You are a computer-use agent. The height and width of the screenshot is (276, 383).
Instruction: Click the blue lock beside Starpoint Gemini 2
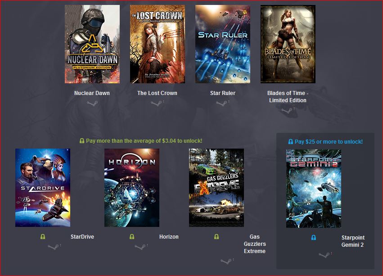pyautogui.click(x=314, y=237)
